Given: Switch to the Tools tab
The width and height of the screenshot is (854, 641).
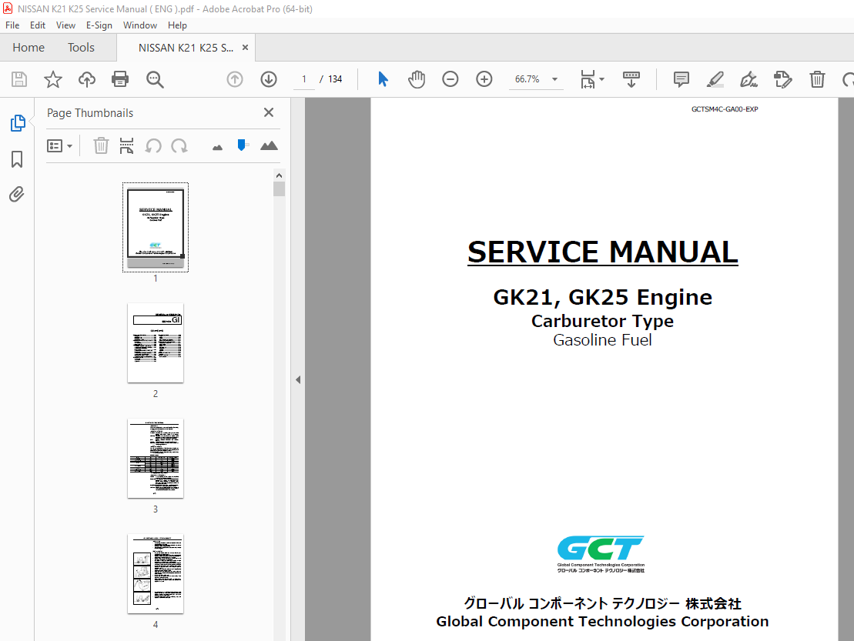Looking at the screenshot, I should tap(81, 48).
